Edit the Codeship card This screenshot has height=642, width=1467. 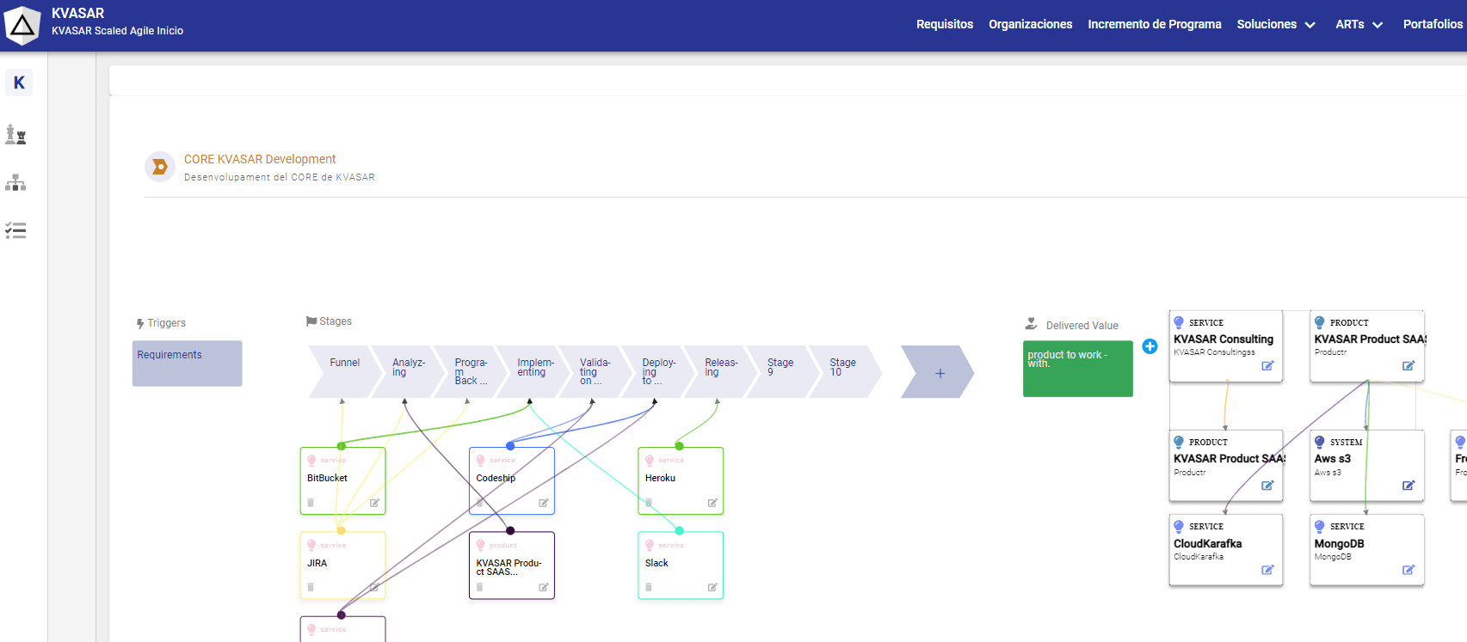coord(544,503)
